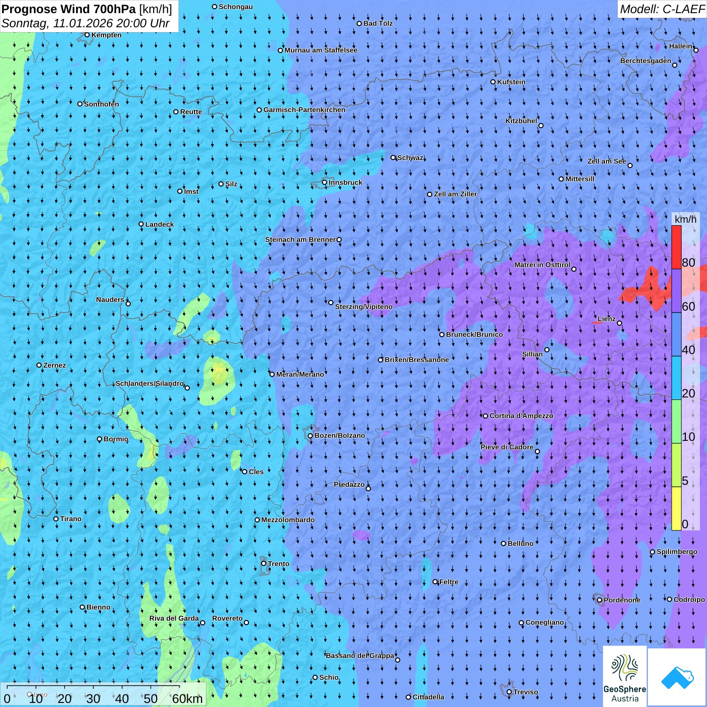This screenshot has height=707, width=707.
Task: Choose the yellow 0–5 km/h legend swatch
Action: (x=676, y=509)
